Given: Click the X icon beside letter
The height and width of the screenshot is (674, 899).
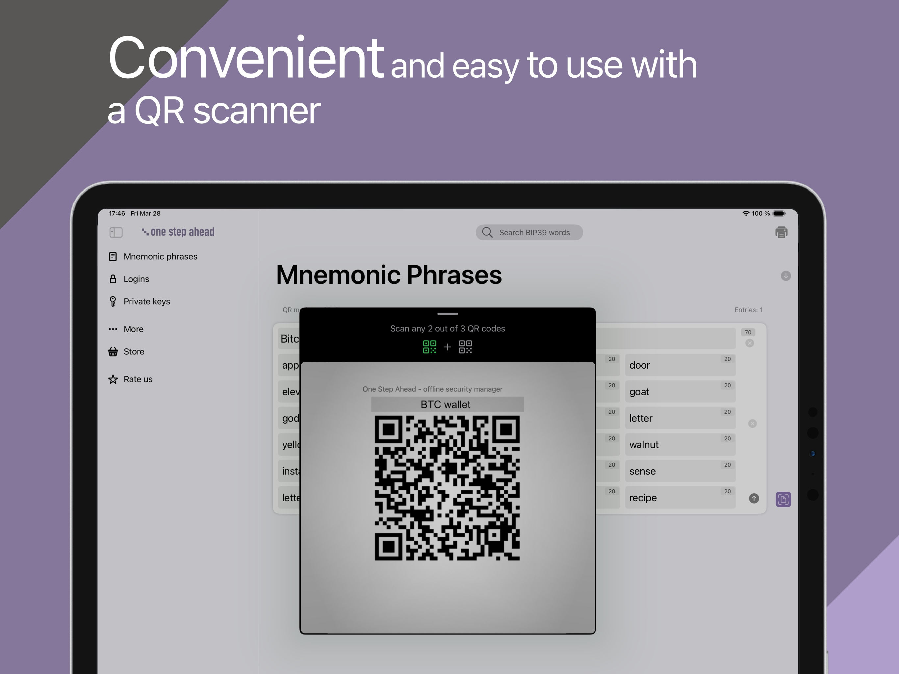Looking at the screenshot, I should click(x=752, y=424).
